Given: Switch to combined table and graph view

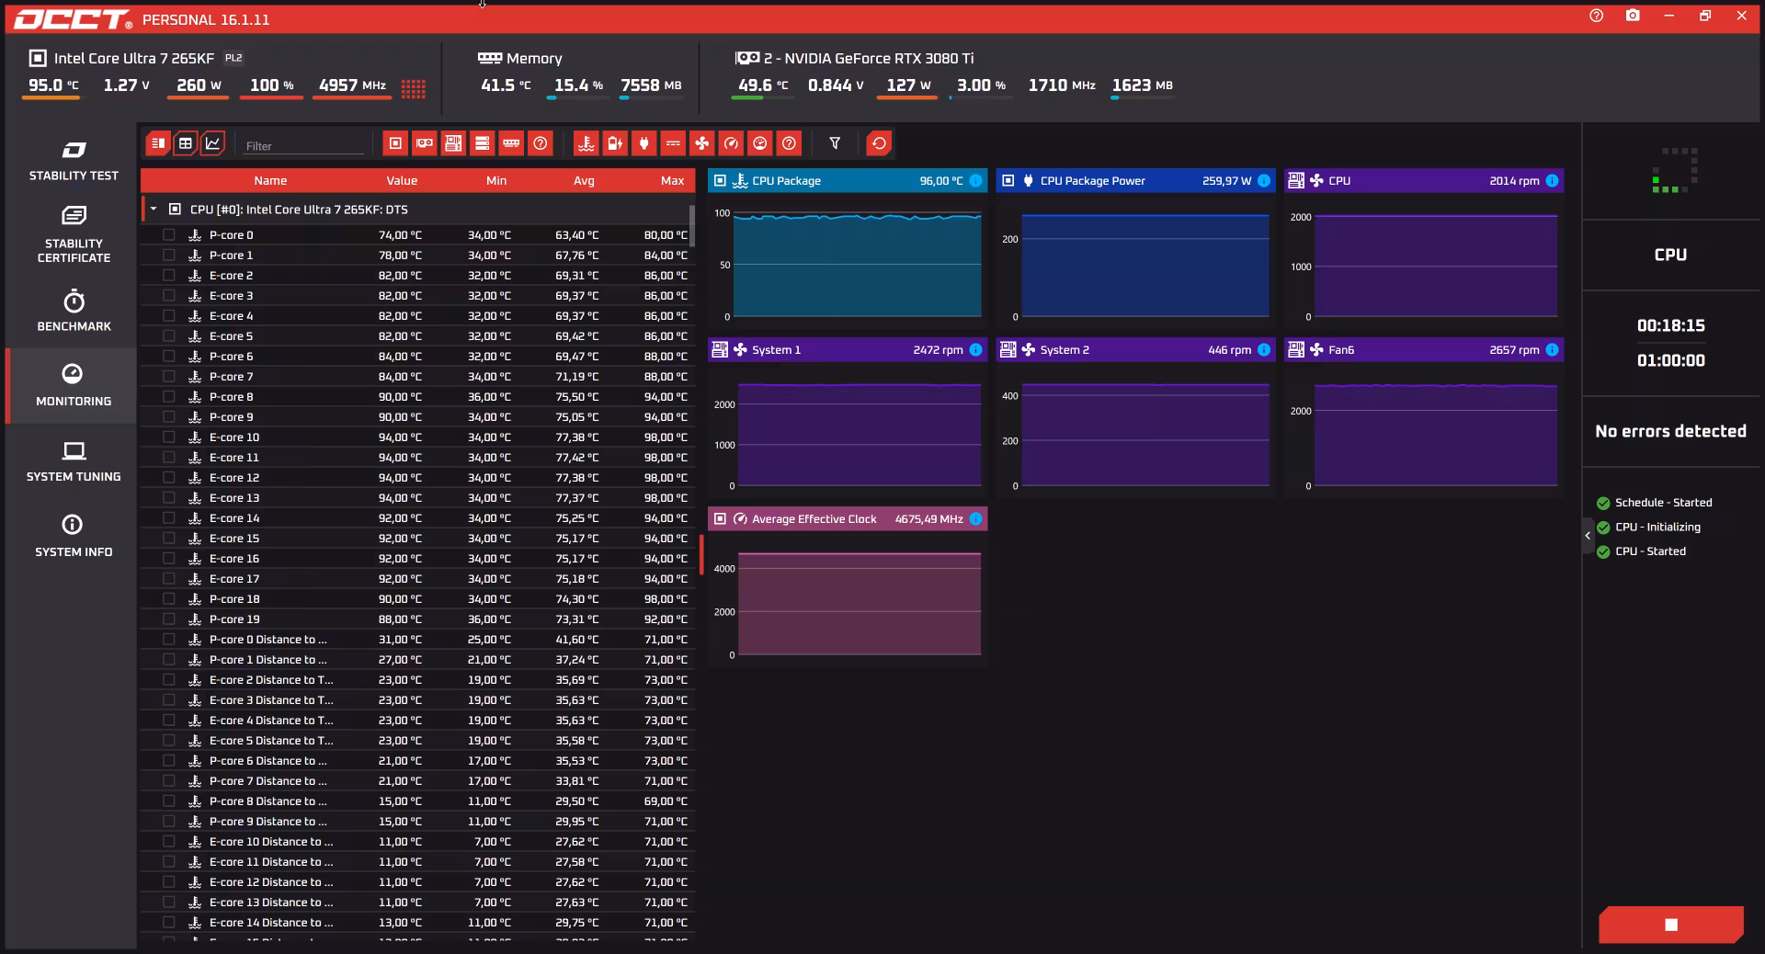Looking at the screenshot, I should [158, 143].
